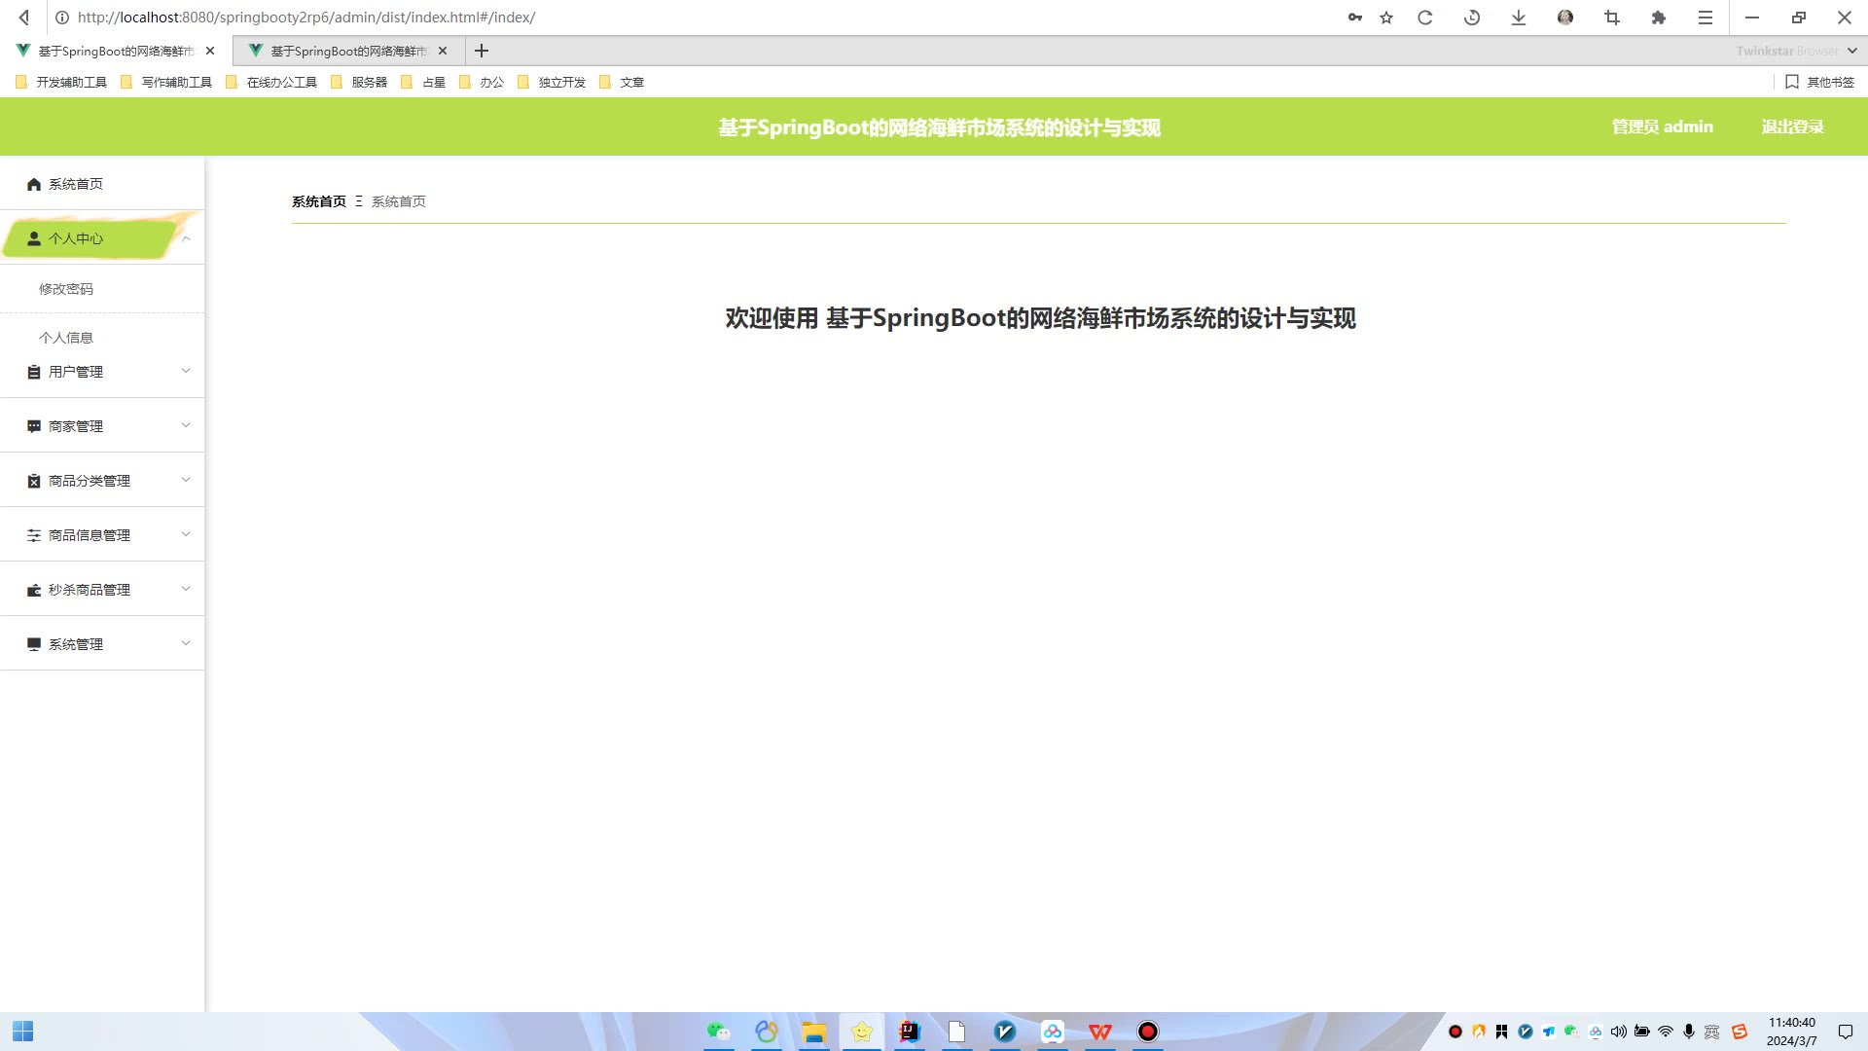Open the 在线办公工具 bookmark folder
The image size is (1868, 1051).
pos(271,82)
